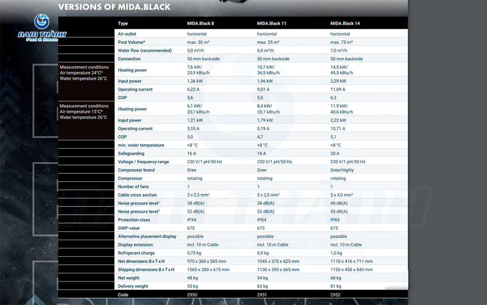Select the MIDA.Black 14 column header
Screen dimensions: 487x305
pyautogui.click(x=345, y=23)
